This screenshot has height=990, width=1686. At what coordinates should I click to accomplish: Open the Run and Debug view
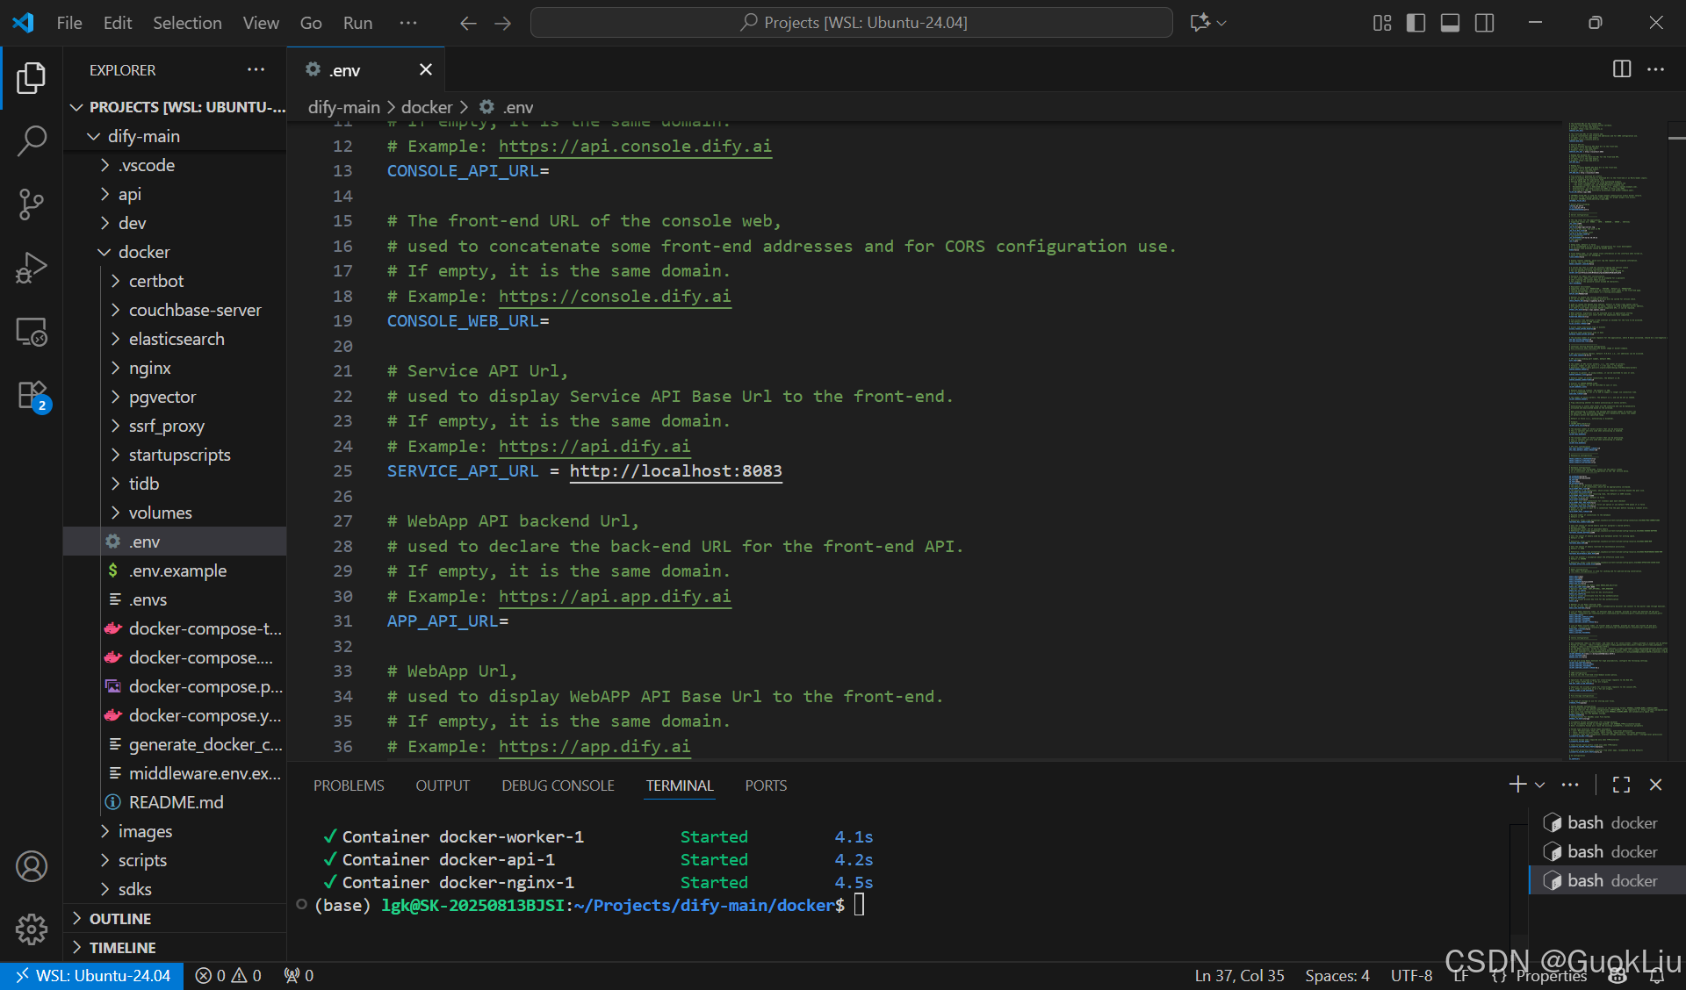click(32, 268)
